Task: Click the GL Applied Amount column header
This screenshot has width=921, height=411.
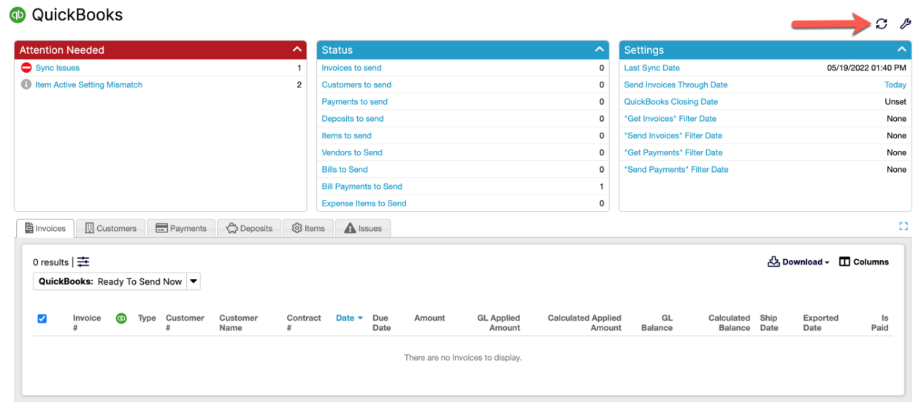Action: click(x=499, y=323)
